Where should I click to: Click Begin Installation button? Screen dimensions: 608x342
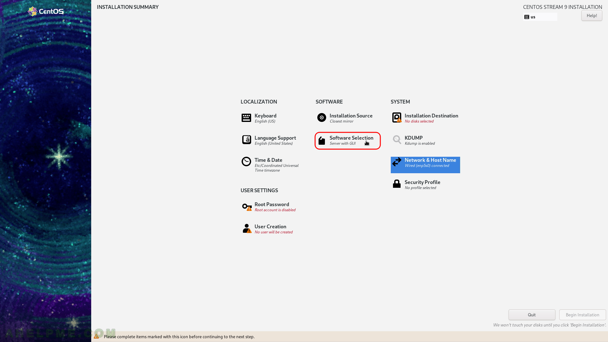tap(582, 315)
